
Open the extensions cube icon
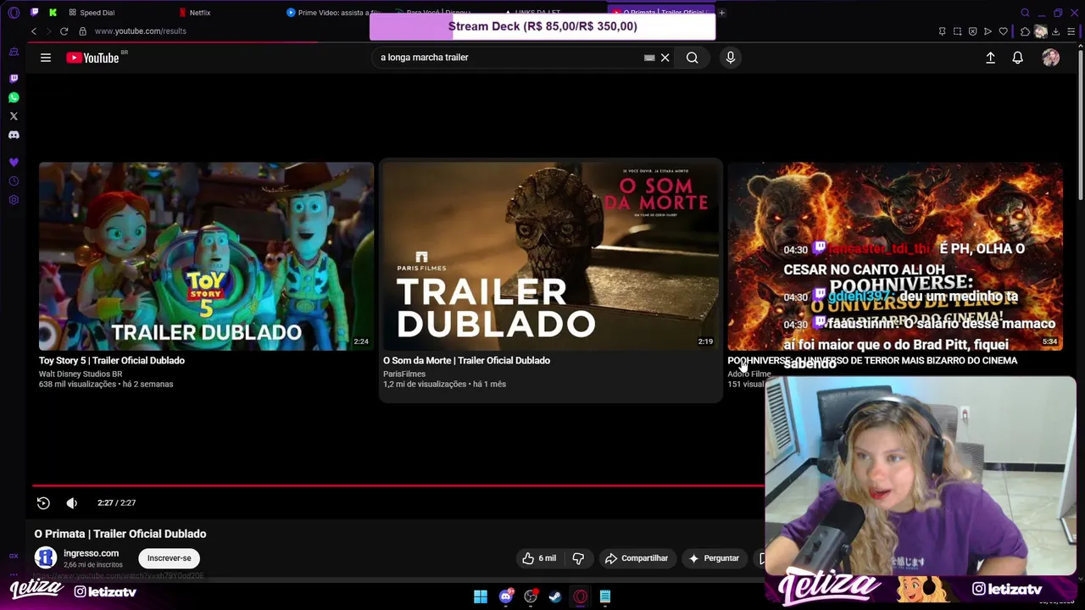click(x=1025, y=31)
